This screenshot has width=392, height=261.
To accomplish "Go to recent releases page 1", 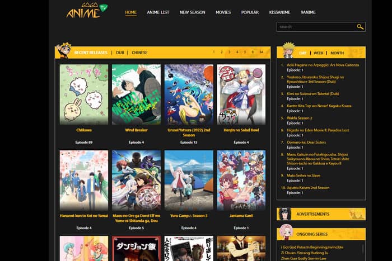I will 214,52.
